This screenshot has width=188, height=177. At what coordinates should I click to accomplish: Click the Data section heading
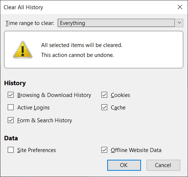click(x=11, y=138)
